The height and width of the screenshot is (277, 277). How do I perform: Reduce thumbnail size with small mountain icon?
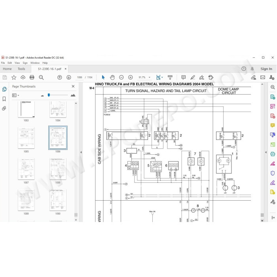(x=42, y=96)
